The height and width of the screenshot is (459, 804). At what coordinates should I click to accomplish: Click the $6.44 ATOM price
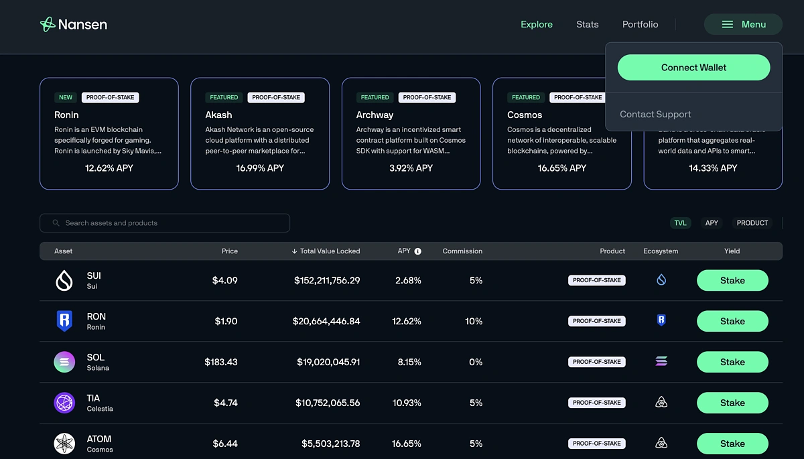tap(225, 444)
